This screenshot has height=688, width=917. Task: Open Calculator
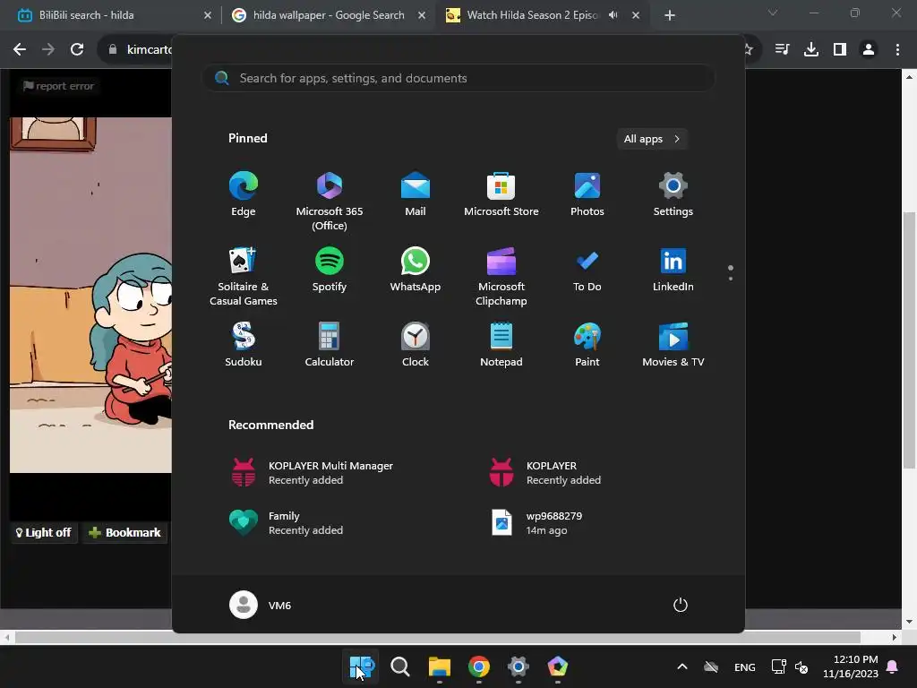coord(330,345)
